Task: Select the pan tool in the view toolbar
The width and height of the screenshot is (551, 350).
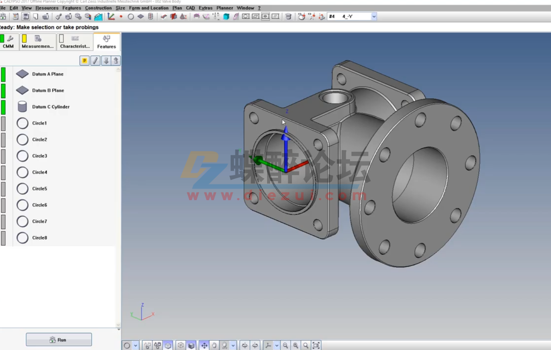Action: click(x=205, y=345)
